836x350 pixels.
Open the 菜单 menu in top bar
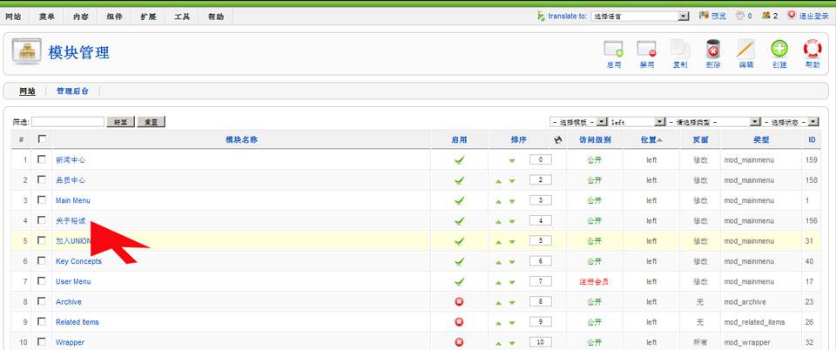tap(46, 17)
